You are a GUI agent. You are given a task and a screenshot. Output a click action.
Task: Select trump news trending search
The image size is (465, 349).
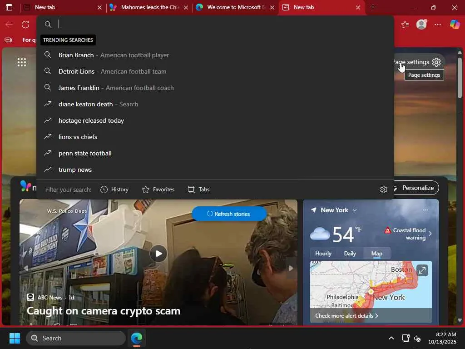point(216,170)
